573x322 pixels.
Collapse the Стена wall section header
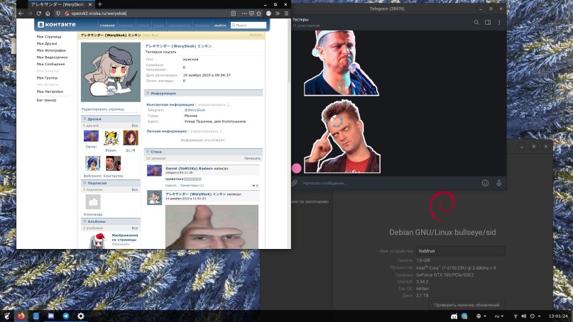(x=156, y=151)
